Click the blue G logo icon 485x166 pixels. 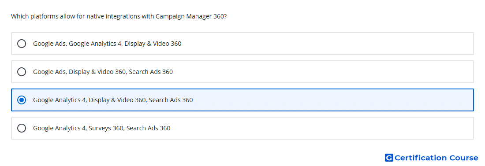pos(389,158)
